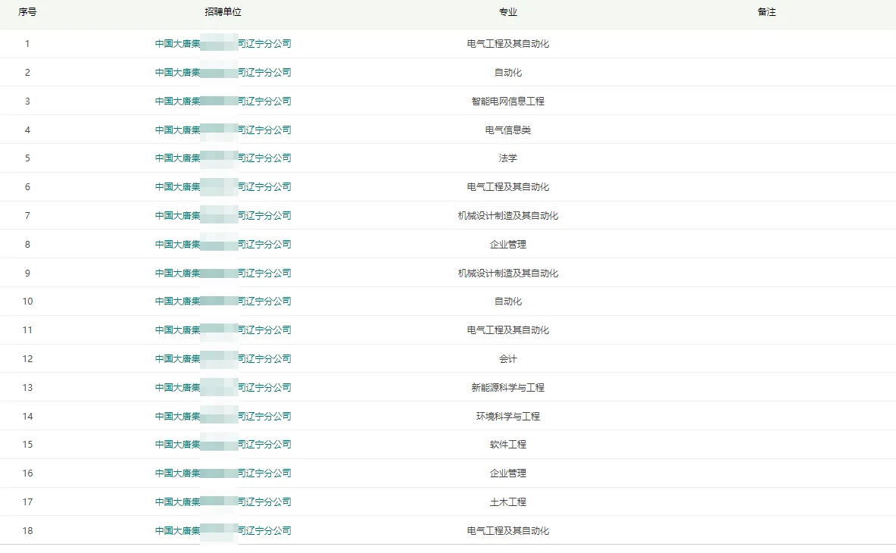Open the recruiting unit link in row 2
Screen dimensions: 896x553
coord(223,73)
